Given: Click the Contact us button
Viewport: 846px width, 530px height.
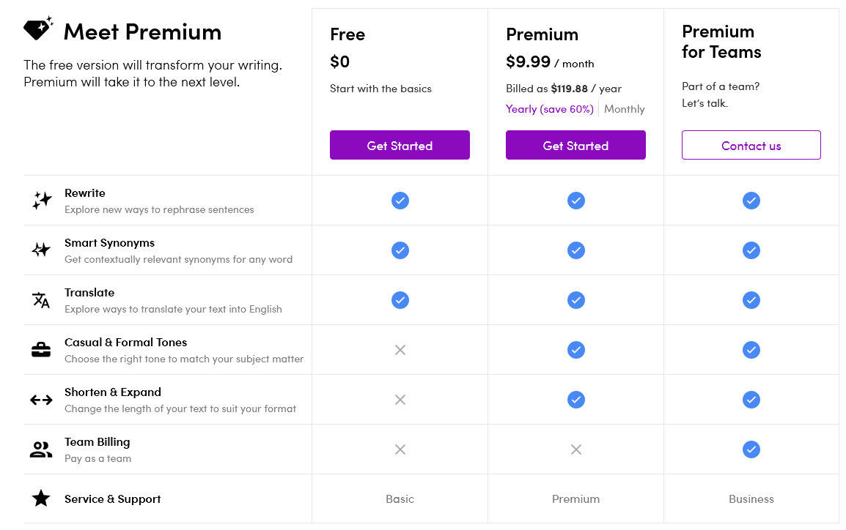Looking at the screenshot, I should click(751, 146).
